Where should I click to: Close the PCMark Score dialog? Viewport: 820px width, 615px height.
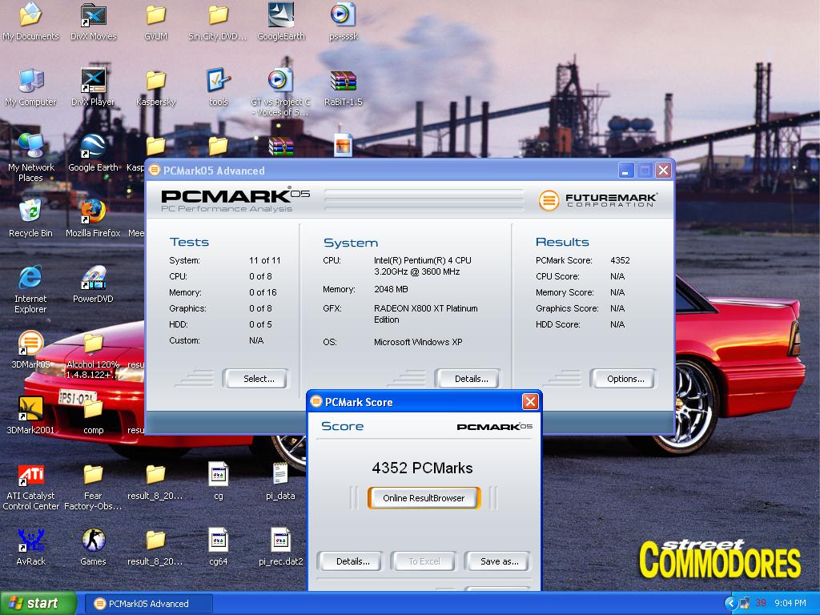tap(530, 402)
